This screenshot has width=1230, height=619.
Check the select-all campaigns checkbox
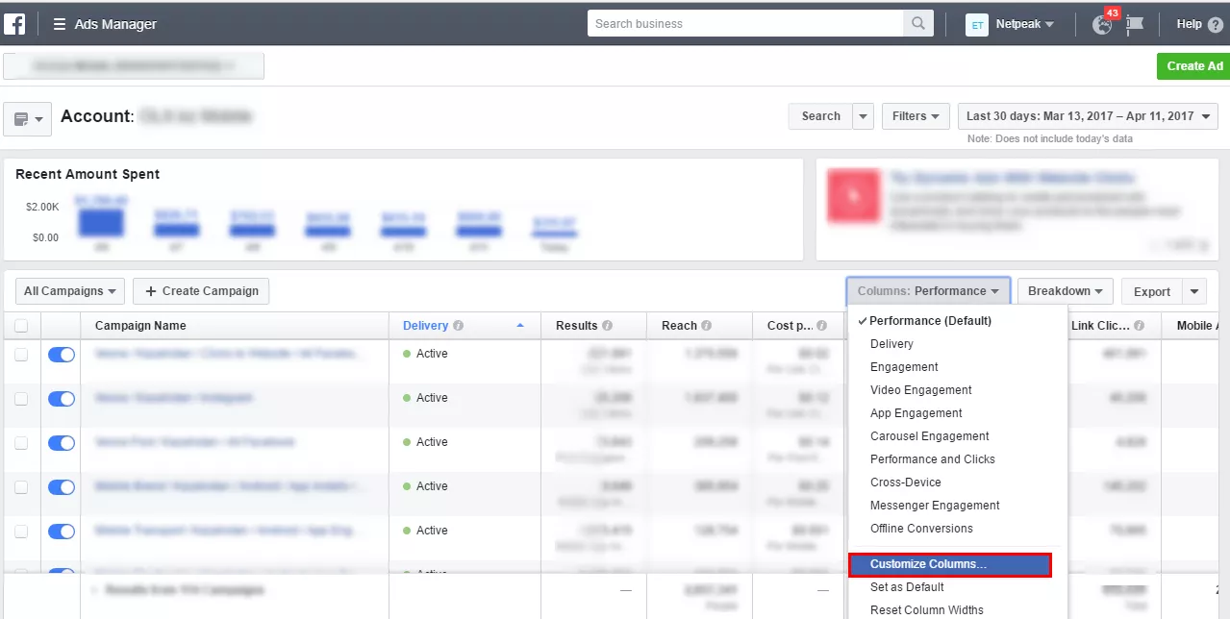(x=21, y=326)
